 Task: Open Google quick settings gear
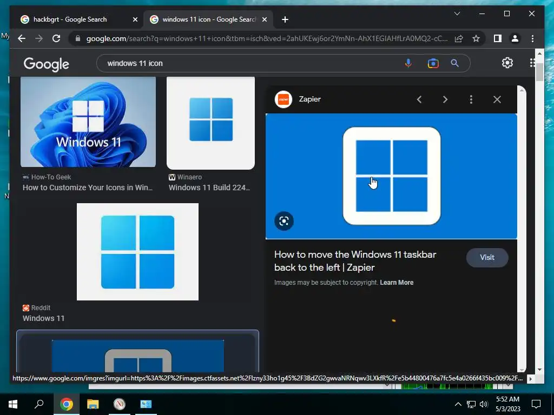507,63
